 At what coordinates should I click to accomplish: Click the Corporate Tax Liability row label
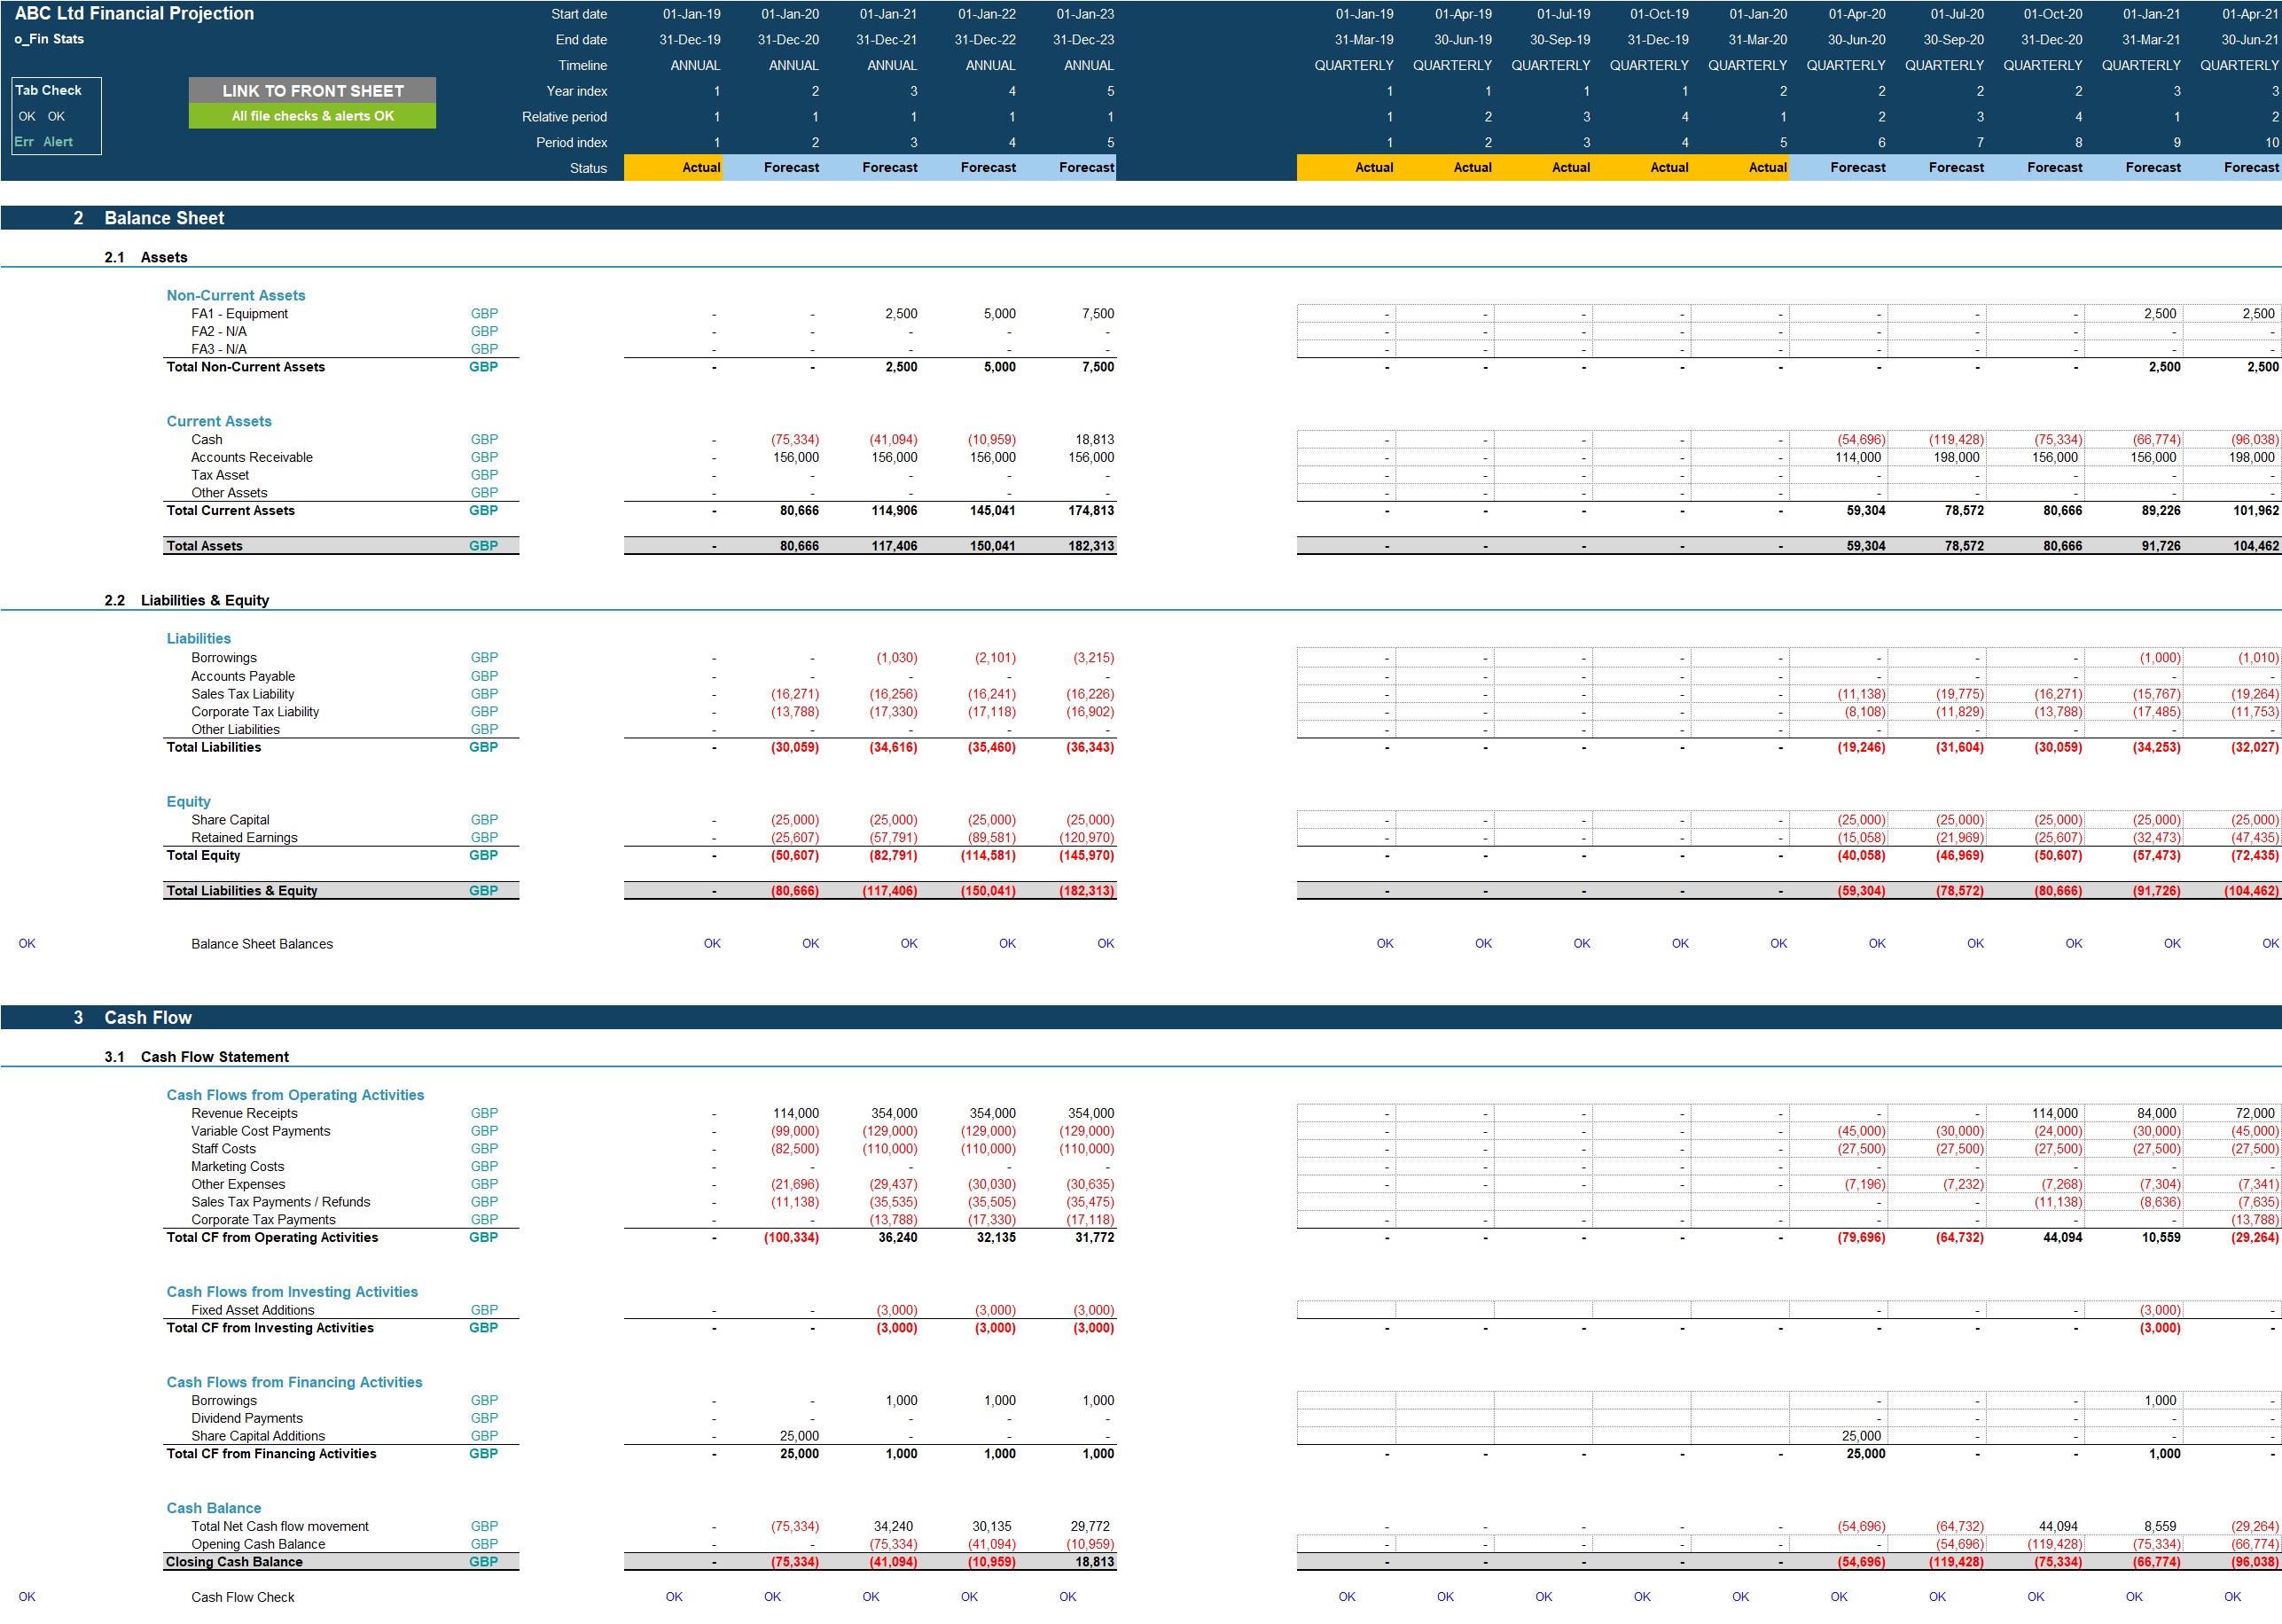click(x=255, y=712)
